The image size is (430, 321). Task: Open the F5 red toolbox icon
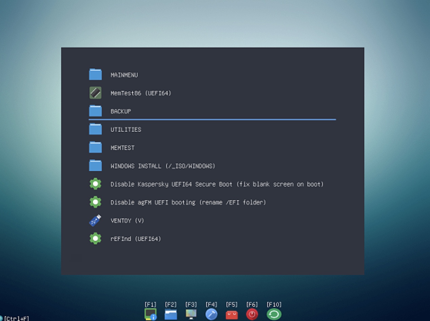pyautogui.click(x=232, y=314)
